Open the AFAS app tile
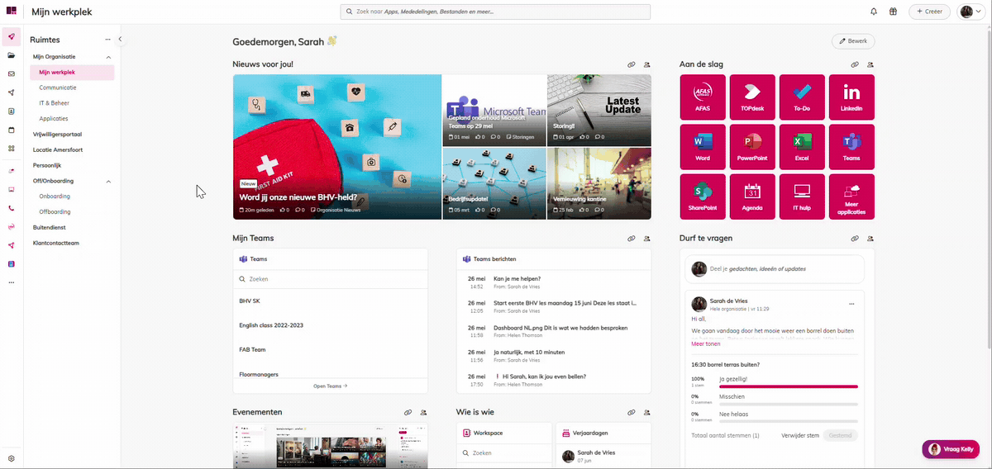 click(x=703, y=97)
